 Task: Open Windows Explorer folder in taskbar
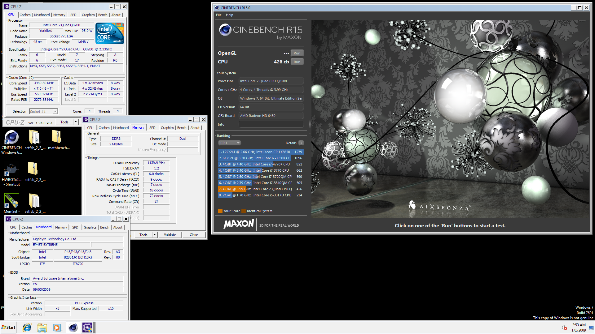(x=42, y=328)
